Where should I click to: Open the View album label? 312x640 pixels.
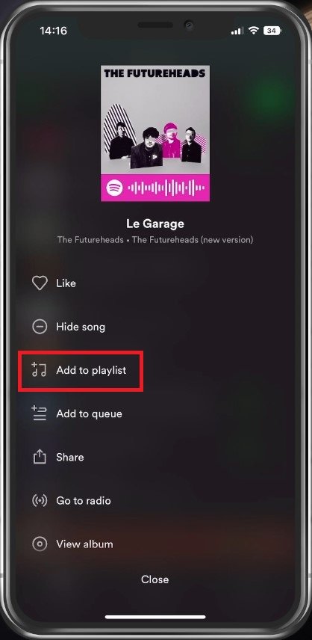85,544
